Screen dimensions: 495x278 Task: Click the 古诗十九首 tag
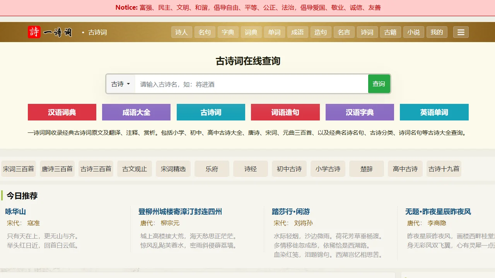point(444,169)
